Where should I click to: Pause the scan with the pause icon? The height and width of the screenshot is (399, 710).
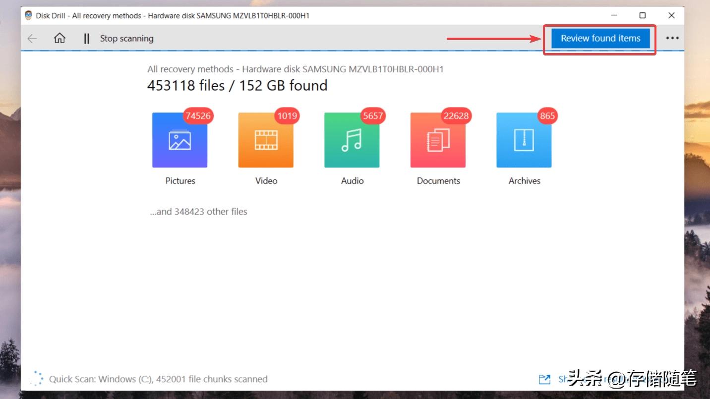pyautogui.click(x=87, y=39)
